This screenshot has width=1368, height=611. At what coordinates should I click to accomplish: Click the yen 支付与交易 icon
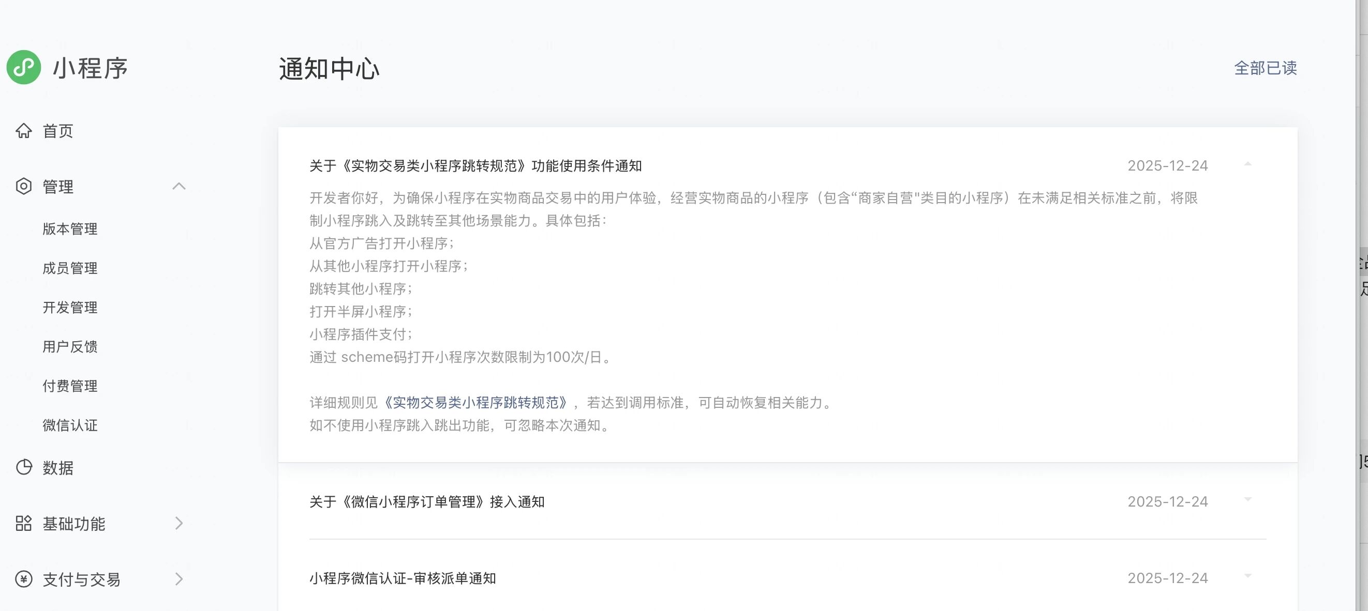[x=24, y=579]
